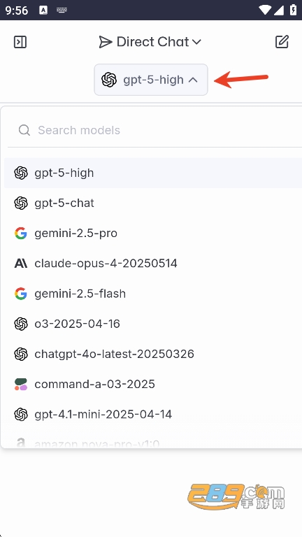The height and width of the screenshot is (537, 302).
Task: Start a new chat with the compose icon
Action: 282,42
